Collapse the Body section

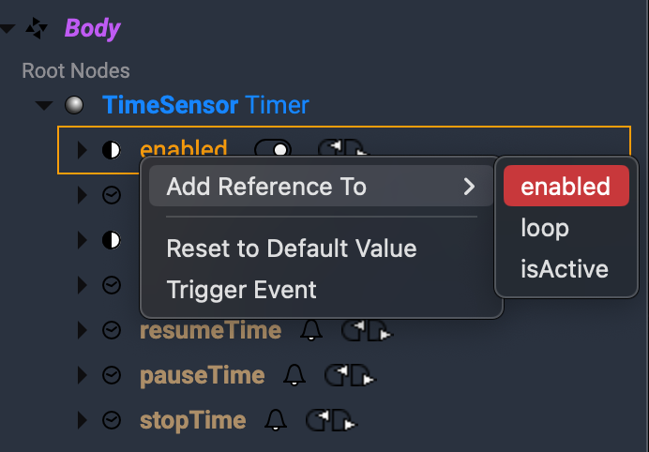pyautogui.click(x=8, y=29)
